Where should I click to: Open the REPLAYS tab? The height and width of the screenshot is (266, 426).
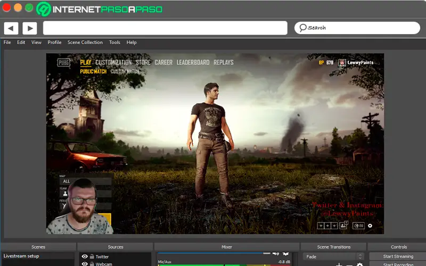224,62
